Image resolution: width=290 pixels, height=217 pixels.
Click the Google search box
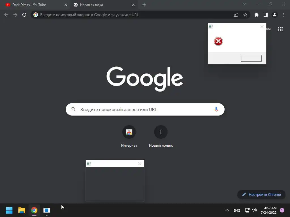pyautogui.click(x=145, y=109)
